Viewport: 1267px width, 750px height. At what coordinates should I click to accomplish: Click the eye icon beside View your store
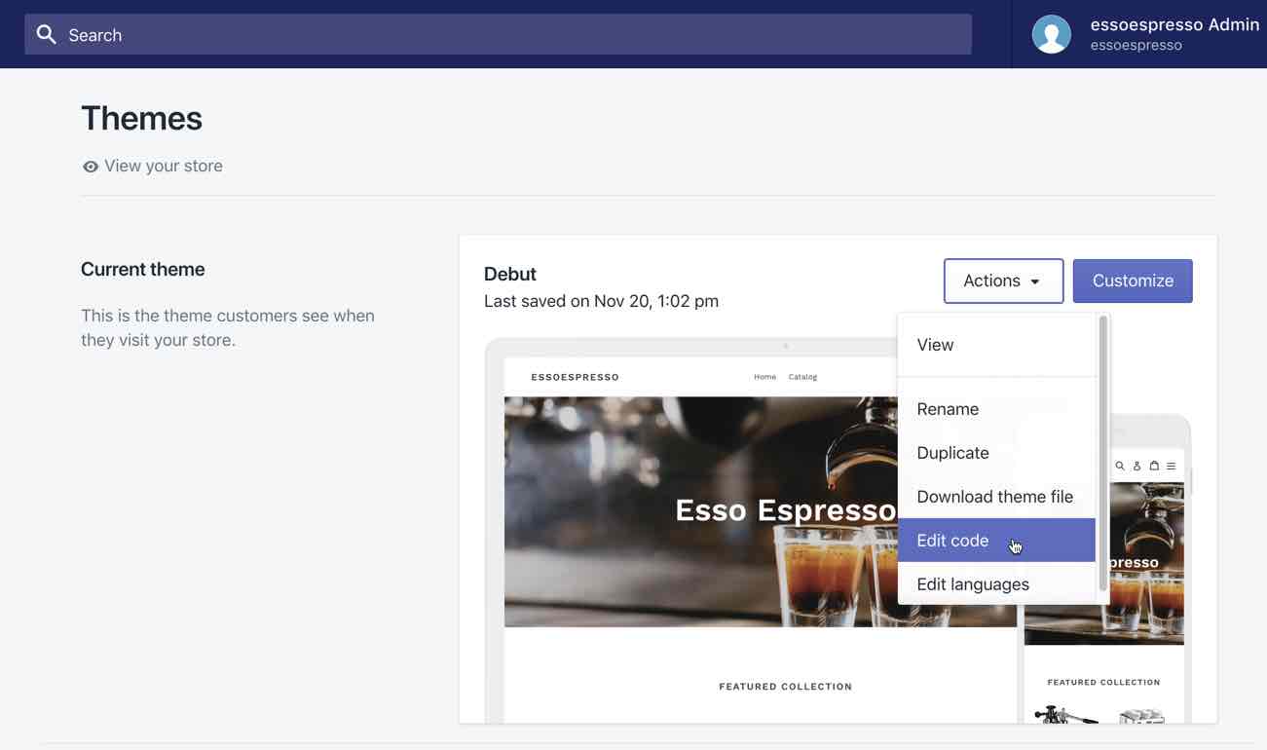[91, 166]
